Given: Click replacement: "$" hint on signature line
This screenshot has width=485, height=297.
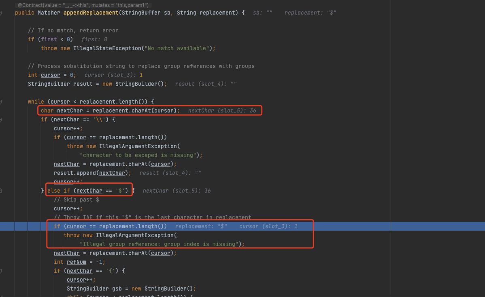Looking at the screenshot, I should click(310, 13).
